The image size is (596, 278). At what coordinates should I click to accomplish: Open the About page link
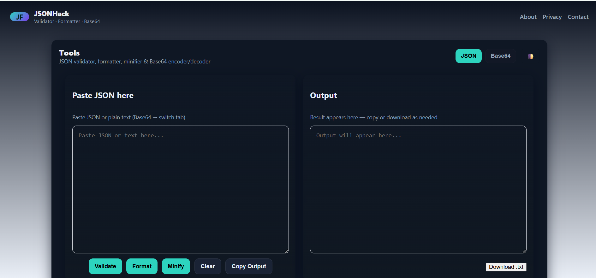(528, 17)
